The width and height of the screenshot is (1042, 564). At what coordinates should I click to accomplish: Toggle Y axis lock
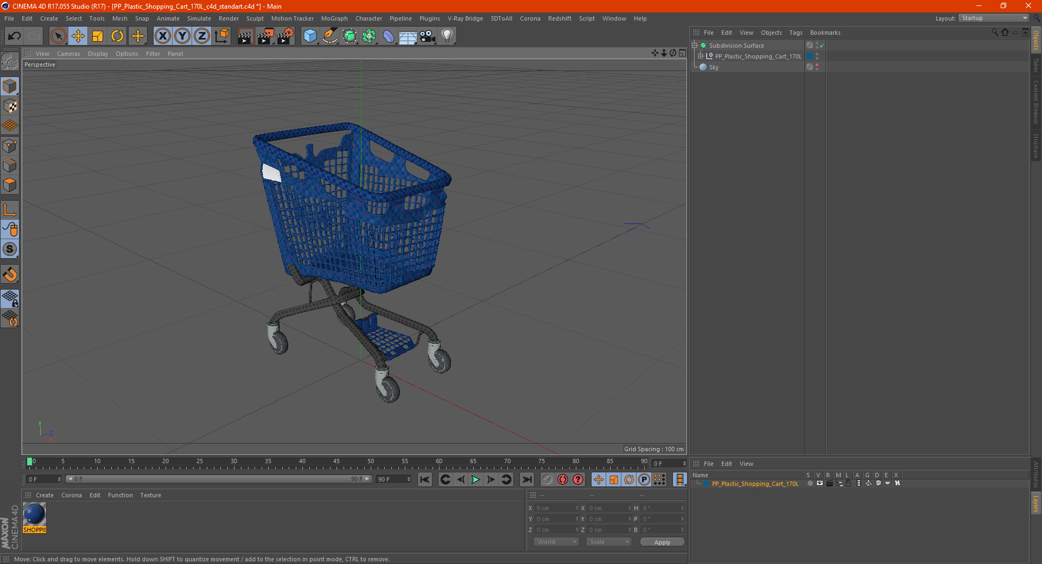(x=182, y=36)
